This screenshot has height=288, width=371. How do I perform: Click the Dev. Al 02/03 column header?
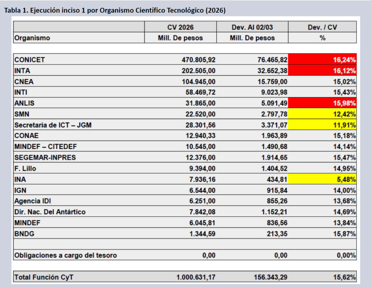click(x=252, y=27)
